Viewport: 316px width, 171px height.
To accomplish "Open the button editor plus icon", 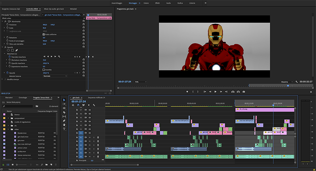I will pos(311,92).
